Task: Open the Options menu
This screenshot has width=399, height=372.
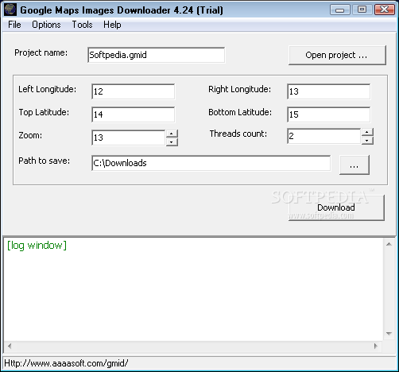Action: pos(46,25)
